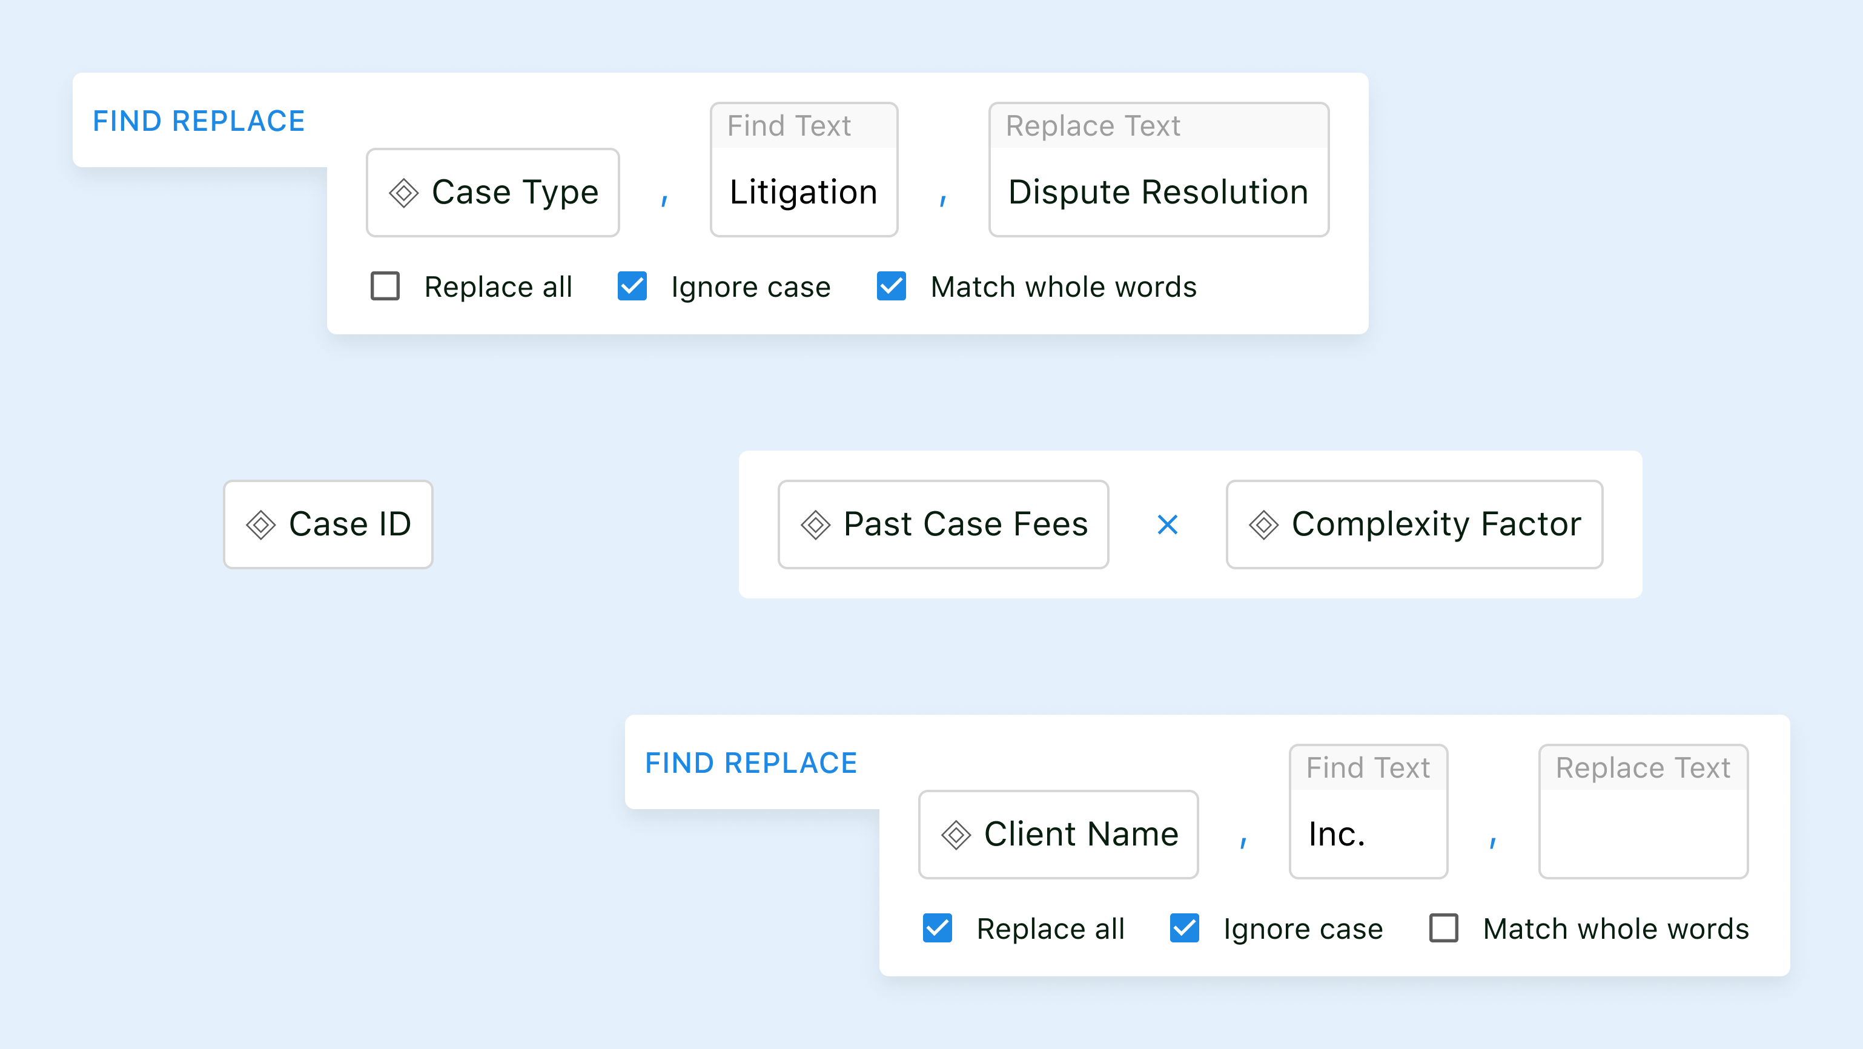Click the Replace Text label above Dispute Resolution
This screenshot has width=1863, height=1049.
point(1093,126)
